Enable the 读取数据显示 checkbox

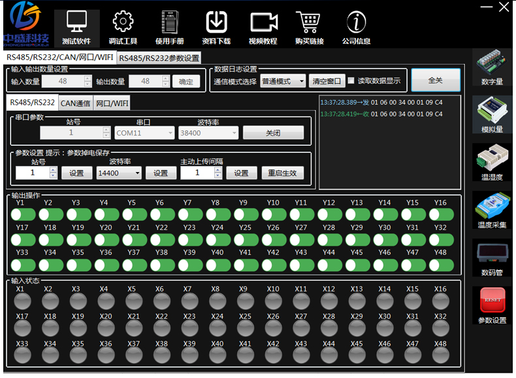tap(351, 81)
